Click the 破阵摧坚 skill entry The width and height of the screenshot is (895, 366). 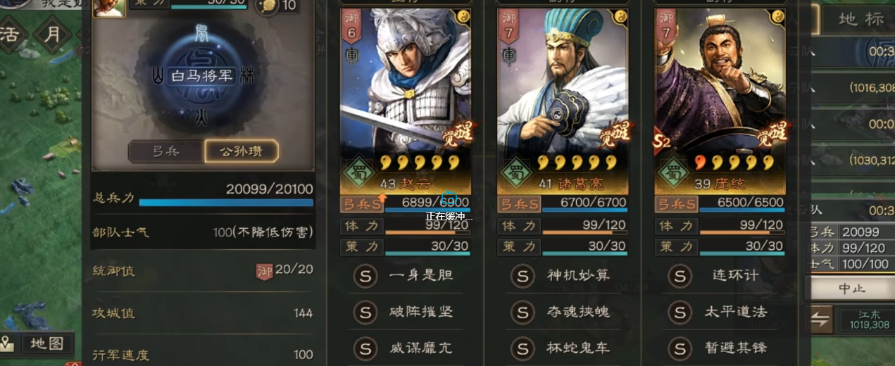click(406, 312)
